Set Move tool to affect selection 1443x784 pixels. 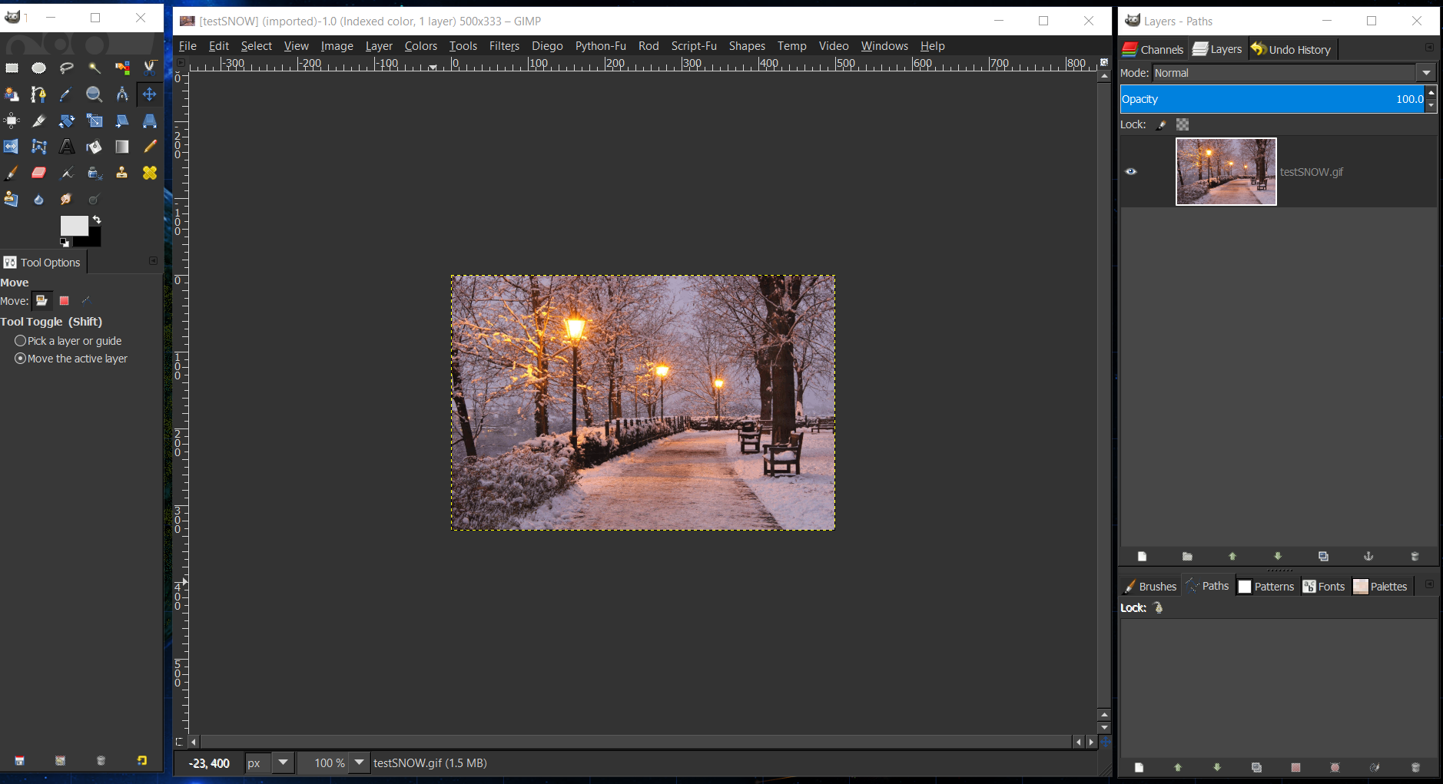[65, 300]
